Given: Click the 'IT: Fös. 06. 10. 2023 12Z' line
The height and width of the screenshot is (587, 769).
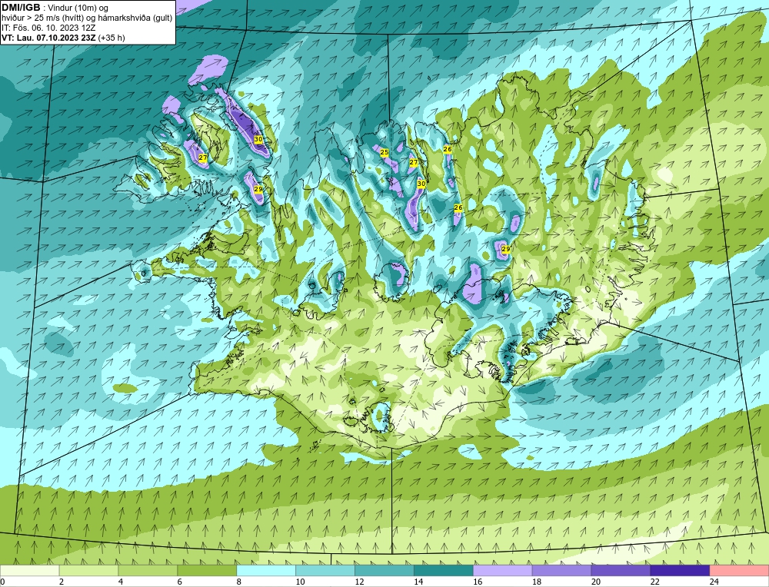Looking at the screenshot, I should pyautogui.click(x=48, y=28).
